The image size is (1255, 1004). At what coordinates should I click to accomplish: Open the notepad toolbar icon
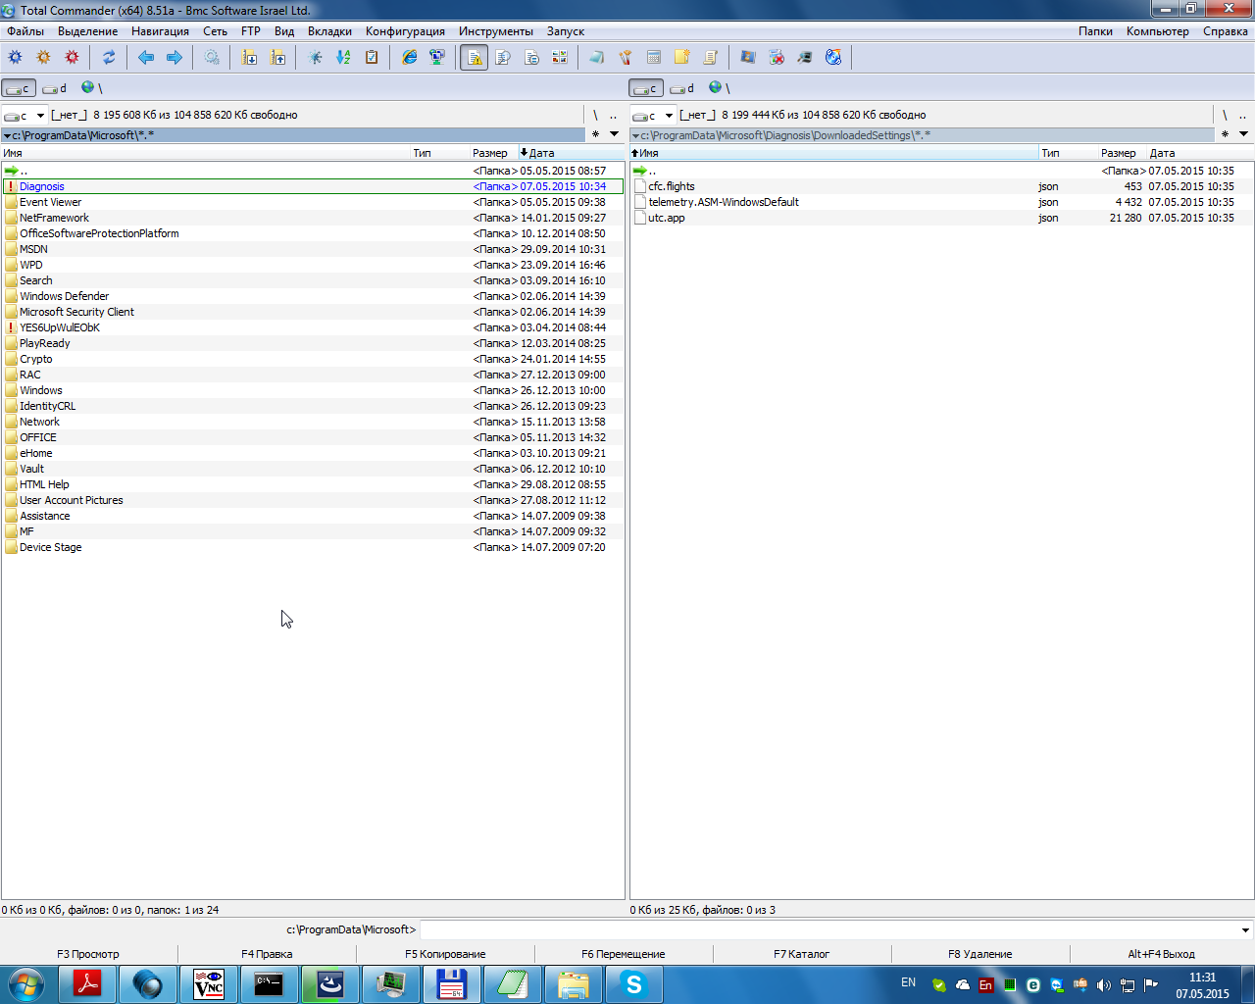597,58
